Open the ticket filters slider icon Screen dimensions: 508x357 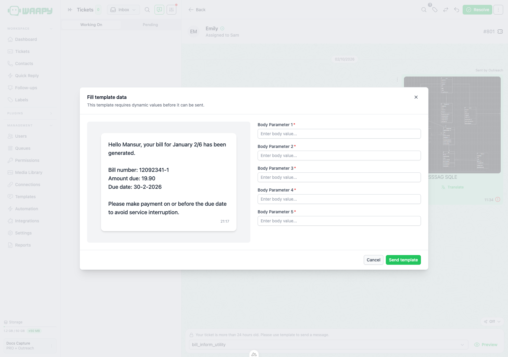point(171,10)
